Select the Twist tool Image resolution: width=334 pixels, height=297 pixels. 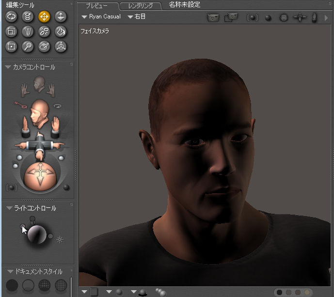coord(28,16)
